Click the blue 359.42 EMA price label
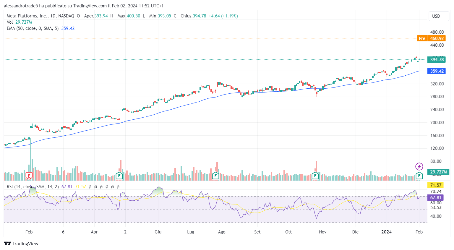 [x=437, y=71]
